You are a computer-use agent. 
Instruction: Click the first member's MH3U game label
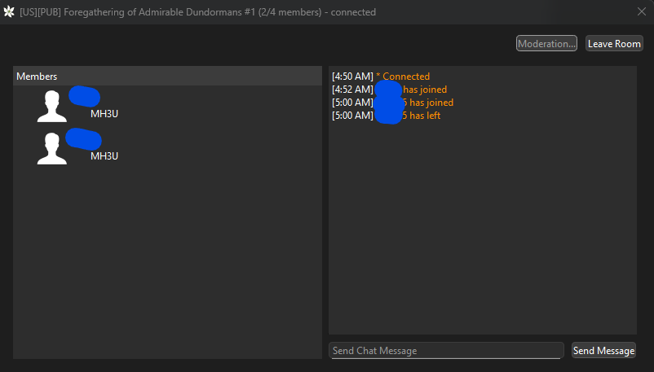point(104,114)
